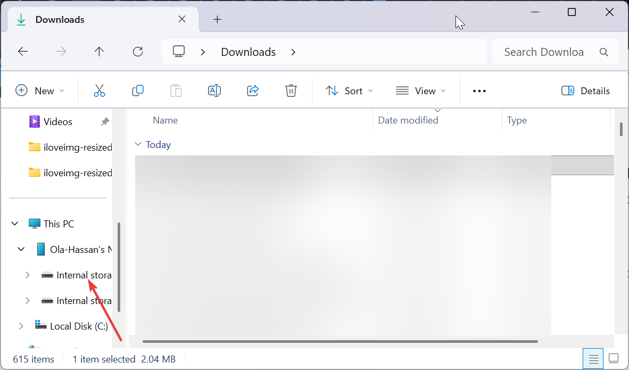Open the first iloveimg-resized folder

pyautogui.click(x=70, y=147)
